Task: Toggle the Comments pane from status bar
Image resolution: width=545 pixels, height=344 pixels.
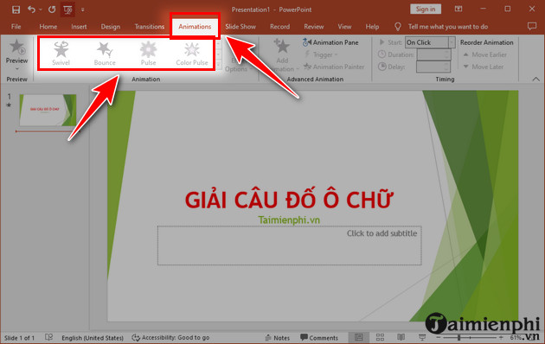Action: click(319, 338)
